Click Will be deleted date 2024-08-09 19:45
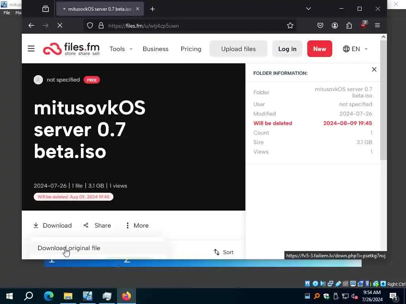The height and width of the screenshot is (304, 406). (x=347, y=123)
